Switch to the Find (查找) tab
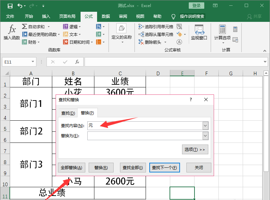 click(x=68, y=113)
